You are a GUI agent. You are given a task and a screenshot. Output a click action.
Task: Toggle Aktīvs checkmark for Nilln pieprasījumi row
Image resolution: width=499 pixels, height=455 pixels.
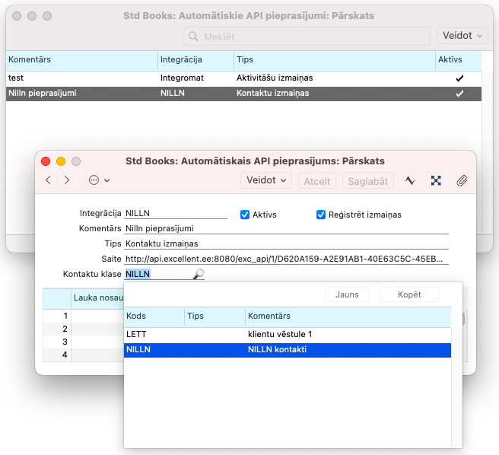pos(459,93)
